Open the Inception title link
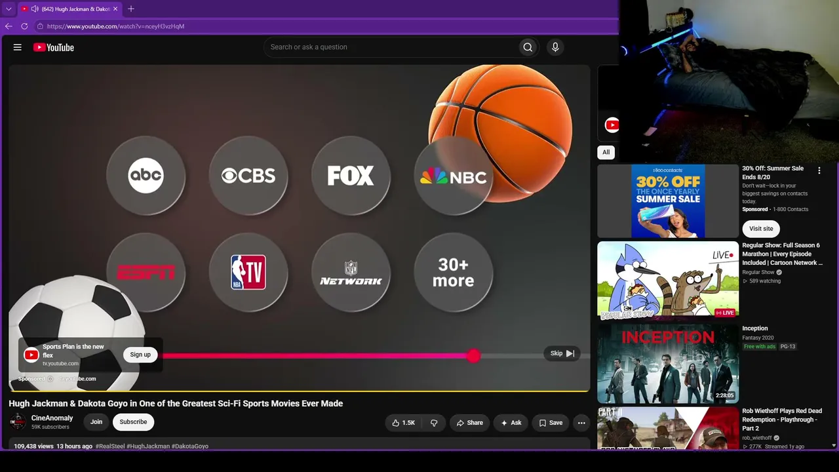The width and height of the screenshot is (839, 472). 755,328
